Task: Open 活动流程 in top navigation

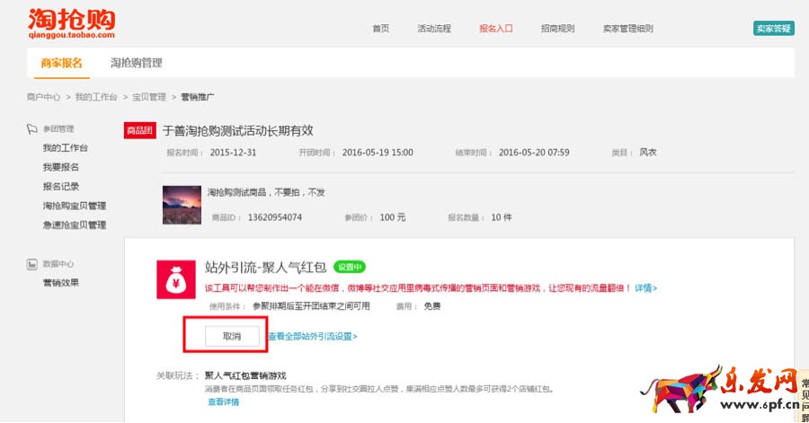Action: click(434, 29)
